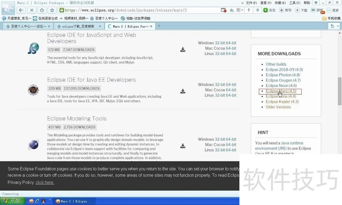Open Eclipse IDE for JavaScript and Web Developers title
Image resolution: width=342 pixels, height=205 pixels.
[x=91, y=38]
